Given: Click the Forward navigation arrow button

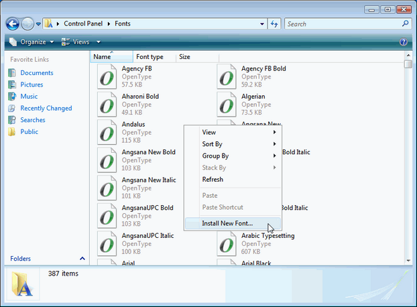Looking at the screenshot, I should (x=27, y=24).
